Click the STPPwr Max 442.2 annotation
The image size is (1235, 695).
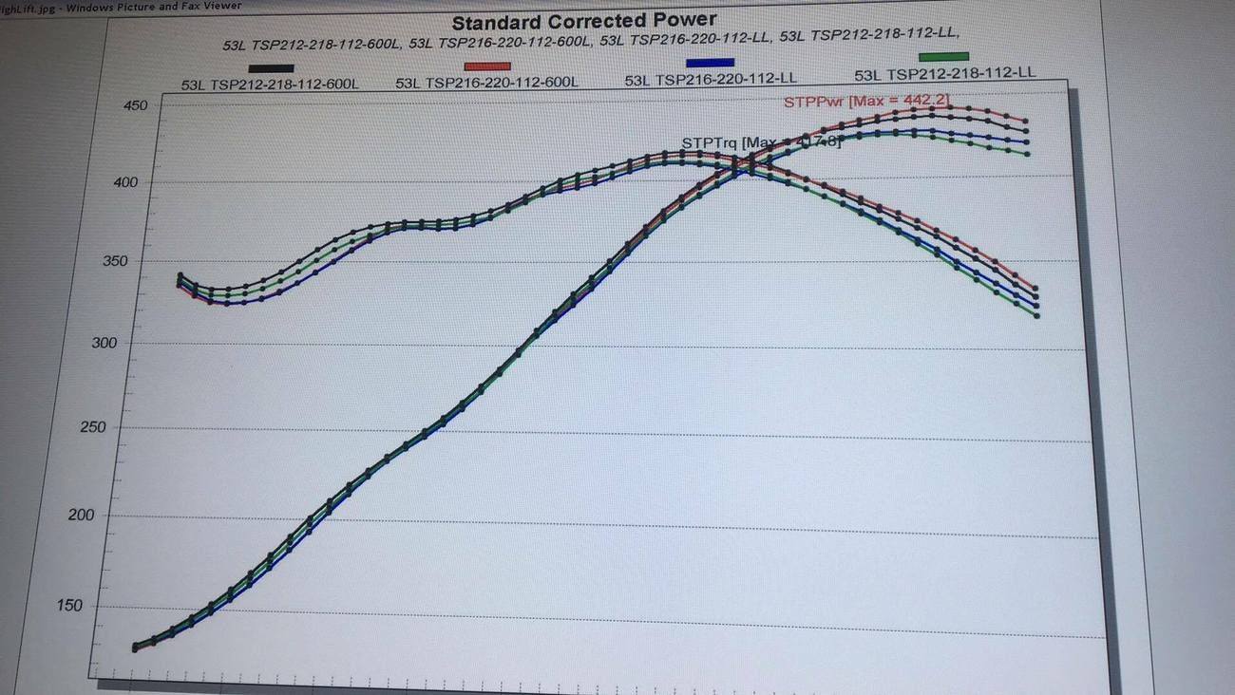[865, 101]
